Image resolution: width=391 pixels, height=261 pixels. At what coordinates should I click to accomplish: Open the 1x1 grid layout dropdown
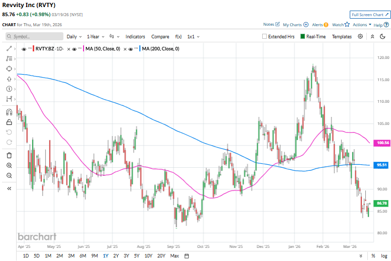pos(193,37)
